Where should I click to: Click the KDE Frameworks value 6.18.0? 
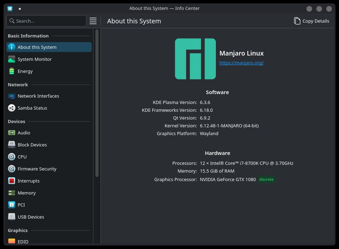(206, 110)
